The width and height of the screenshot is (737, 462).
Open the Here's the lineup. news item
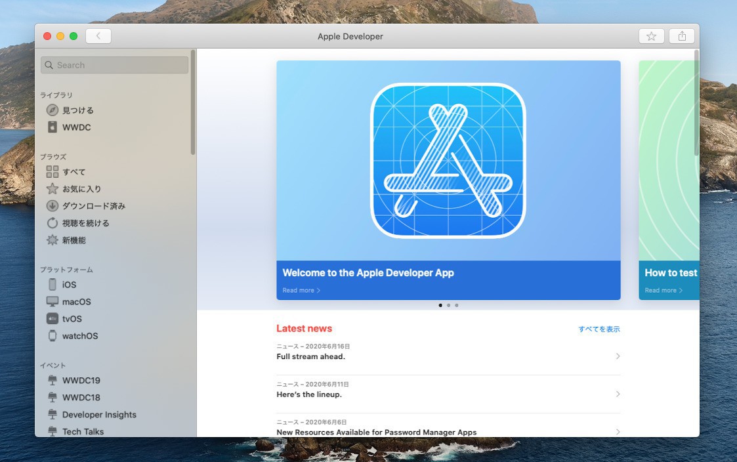click(x=448, y=394)
